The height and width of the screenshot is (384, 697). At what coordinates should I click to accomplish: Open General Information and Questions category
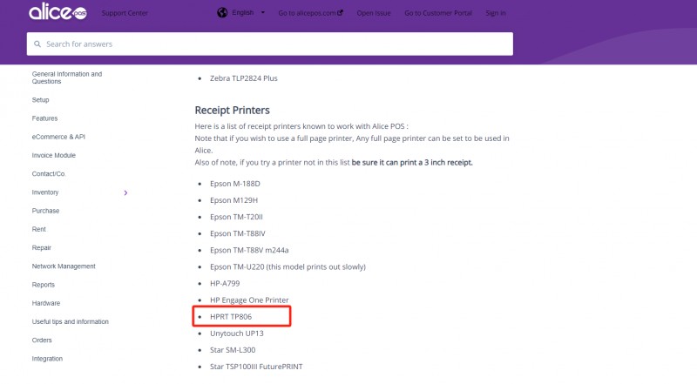(67, 78)
